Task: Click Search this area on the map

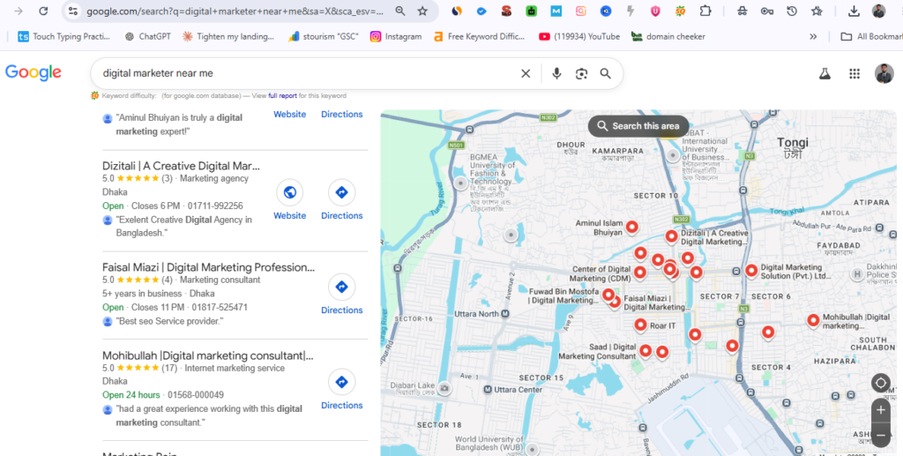Action: pos(638,125)
